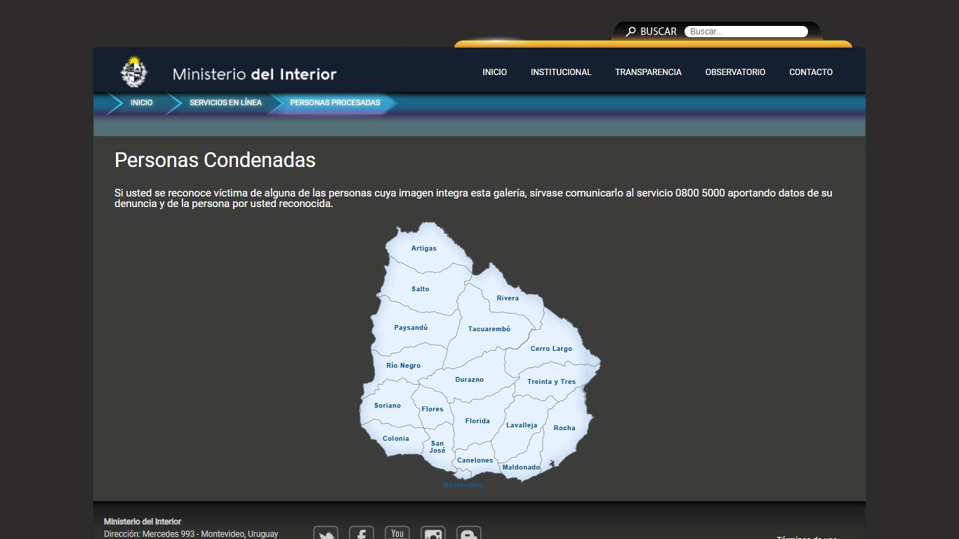Select Florida department on the map

pyautogui.click(x=477, y=421)
